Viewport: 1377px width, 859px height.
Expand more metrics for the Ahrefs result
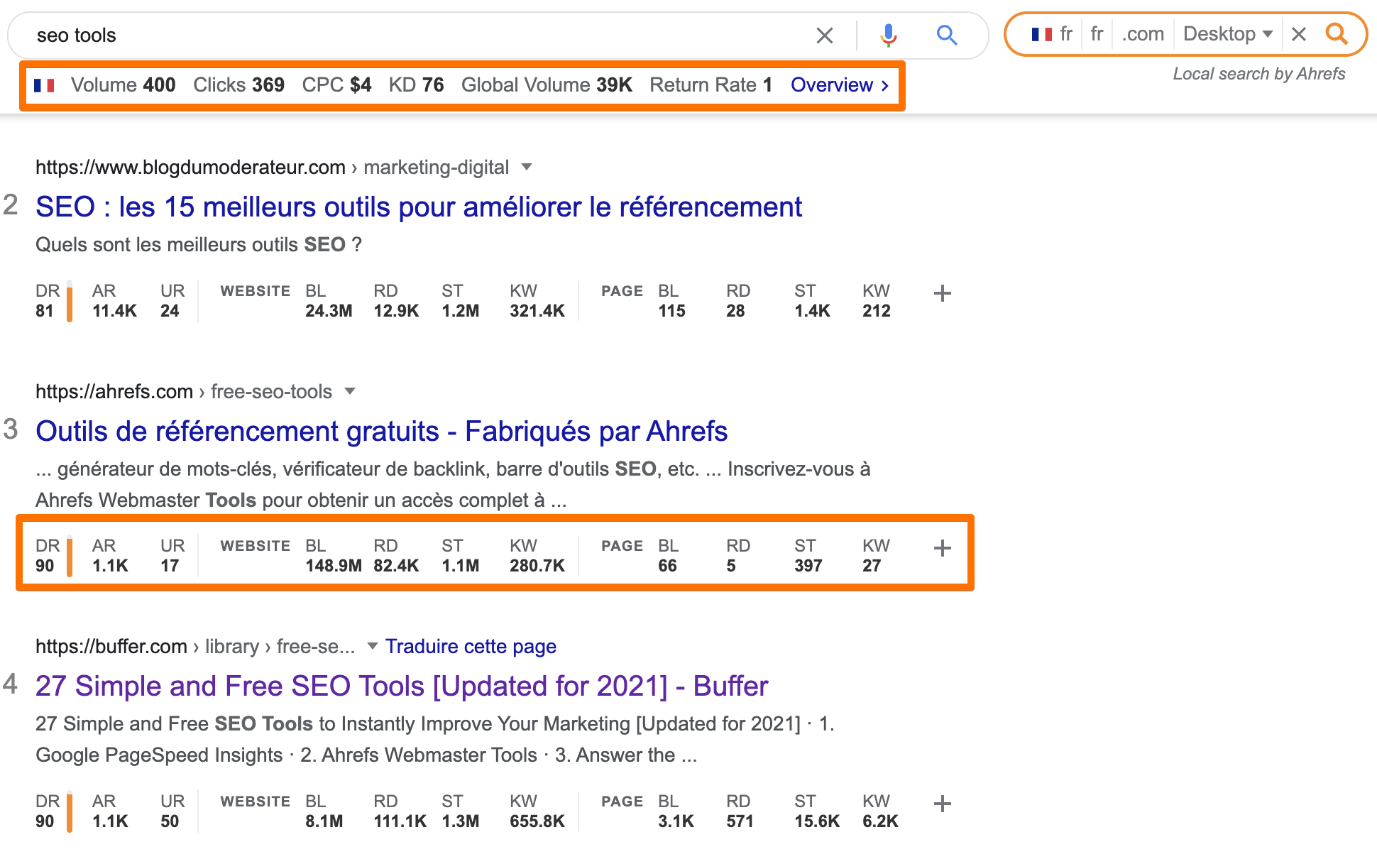943,548
